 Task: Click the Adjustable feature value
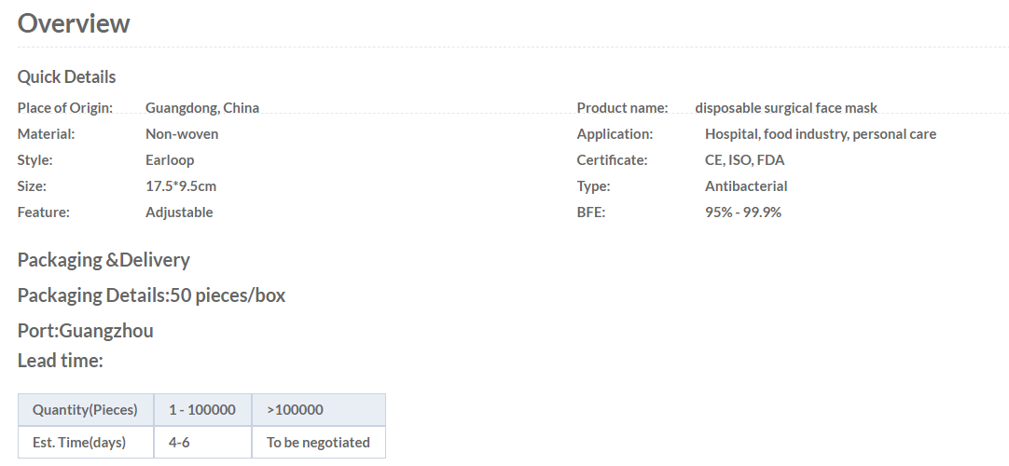[179, 212]
